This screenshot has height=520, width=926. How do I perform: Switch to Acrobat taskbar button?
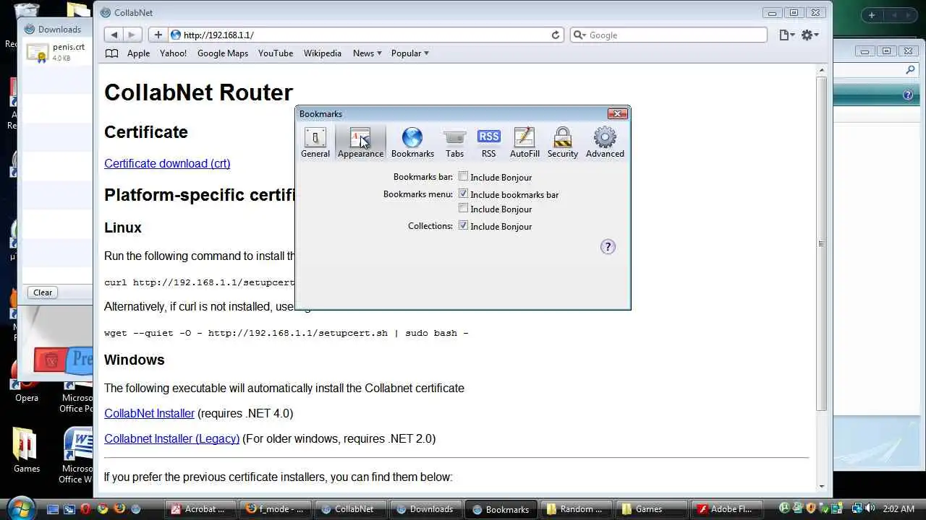pos(200,509)
